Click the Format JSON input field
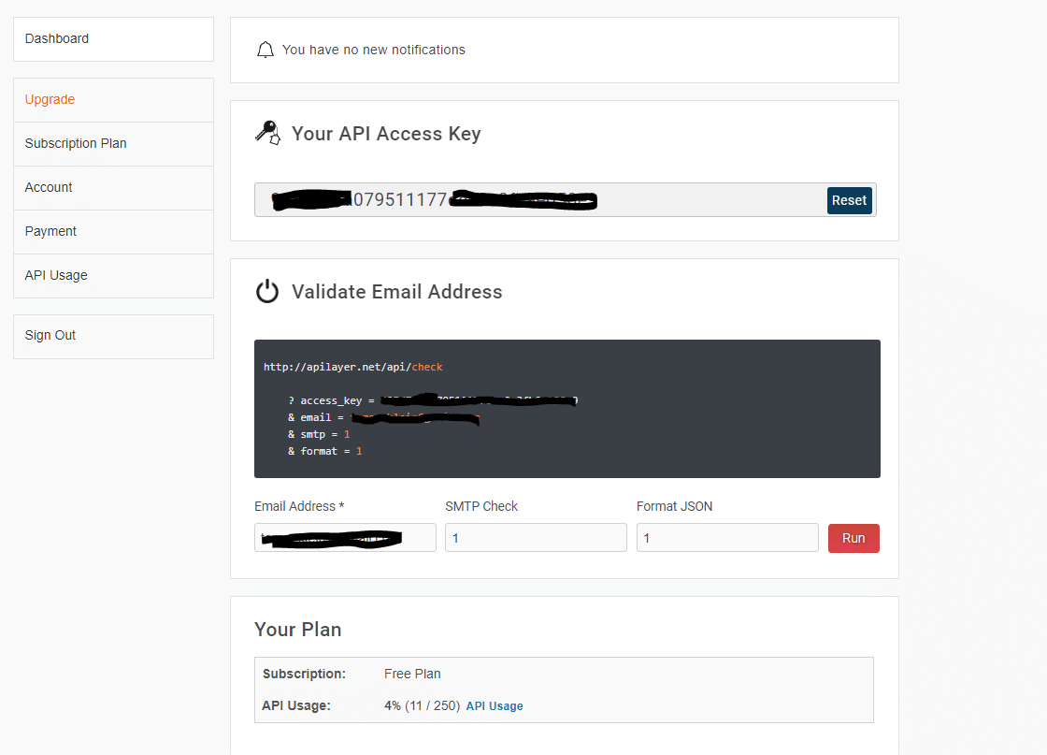This screenshot has width=1047, height=755. [x=727, y=538]
